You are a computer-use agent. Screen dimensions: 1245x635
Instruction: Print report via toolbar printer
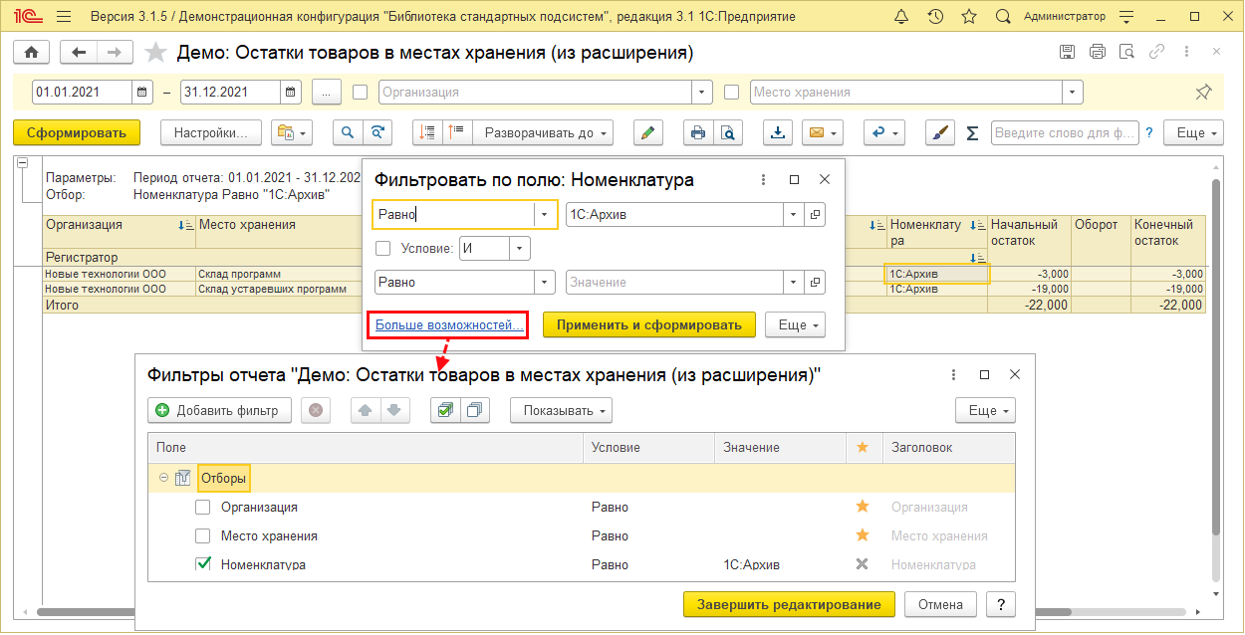698,132
